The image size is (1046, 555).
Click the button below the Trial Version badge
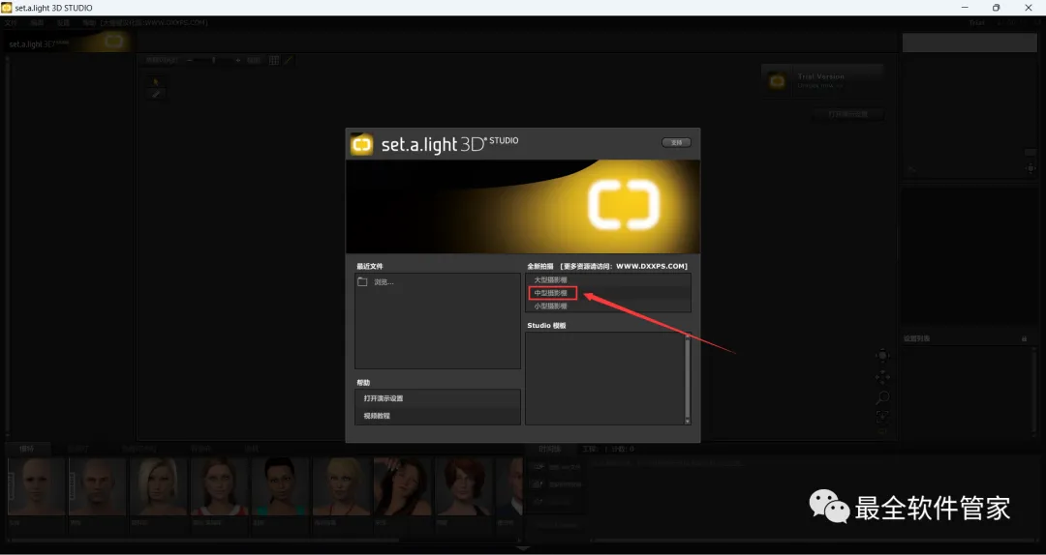(x=847, y=115)
